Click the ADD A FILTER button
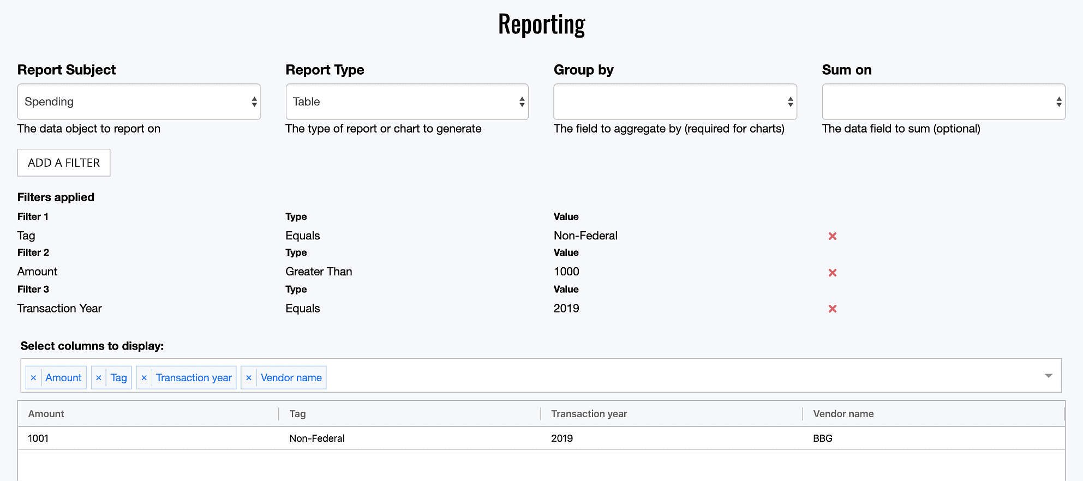The height and width of the screenshot is (481, 1083). (x=64, y=163)
